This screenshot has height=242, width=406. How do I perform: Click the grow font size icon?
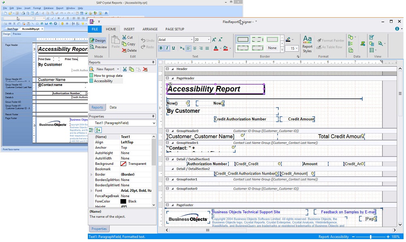click(214, 40)
